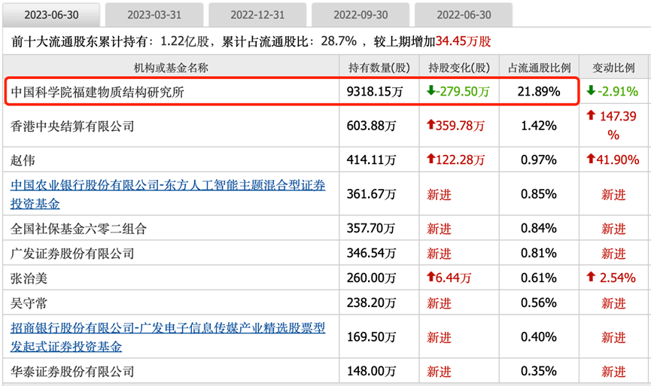This screenshot has width=651, height=386.
Task: Click the 414.11万 holding value
Action: click(x=371, y=160)
